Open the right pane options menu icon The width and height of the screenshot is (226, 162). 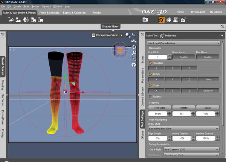(x=142, y=34)
